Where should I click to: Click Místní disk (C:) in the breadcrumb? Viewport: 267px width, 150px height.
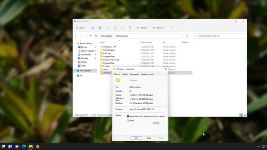pos(122,36)
